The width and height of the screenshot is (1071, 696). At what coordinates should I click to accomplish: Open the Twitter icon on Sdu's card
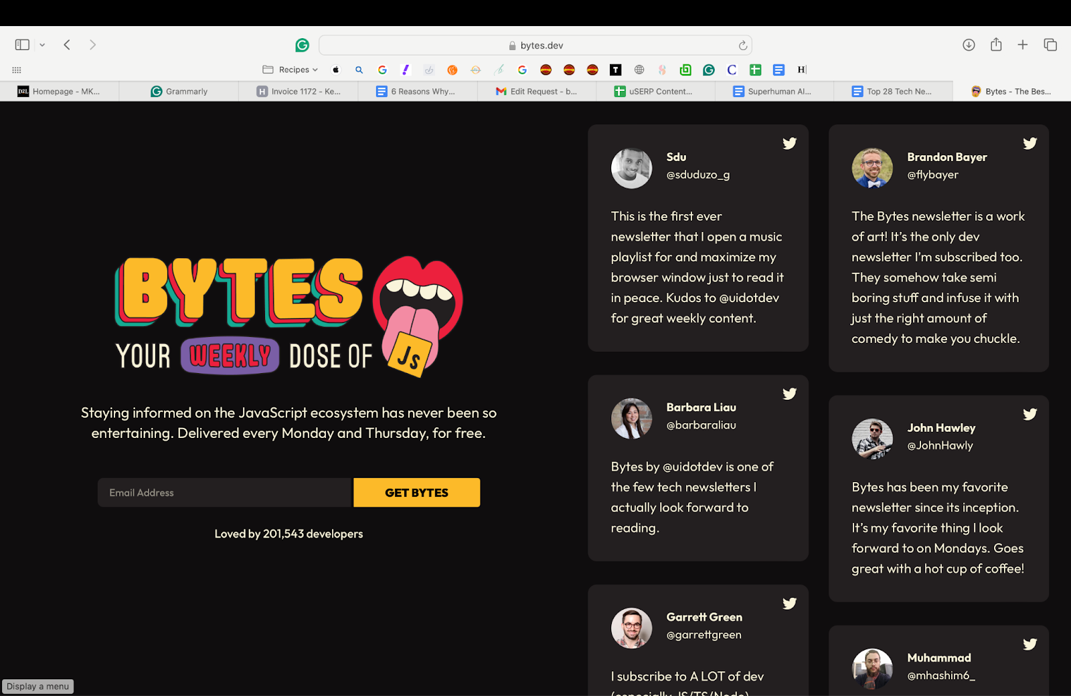(790, 143)
